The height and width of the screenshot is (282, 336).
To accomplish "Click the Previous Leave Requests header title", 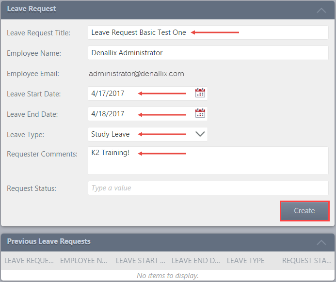I will 49,241.
